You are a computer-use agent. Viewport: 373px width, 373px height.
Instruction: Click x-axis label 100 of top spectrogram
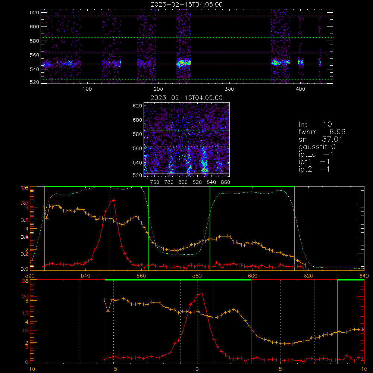click(87, 89)
